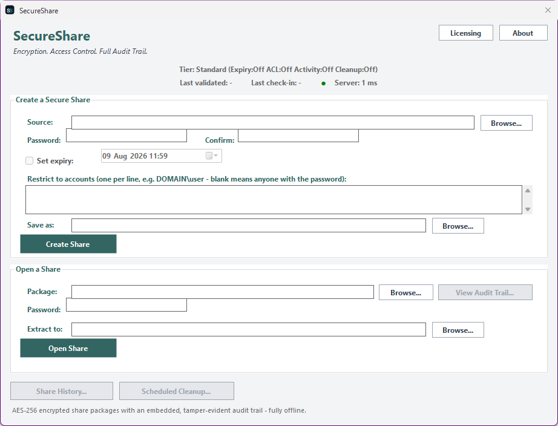Click the Open a Share group label
This screenshot has height=426, width=558.
click(x=38, y=269)
